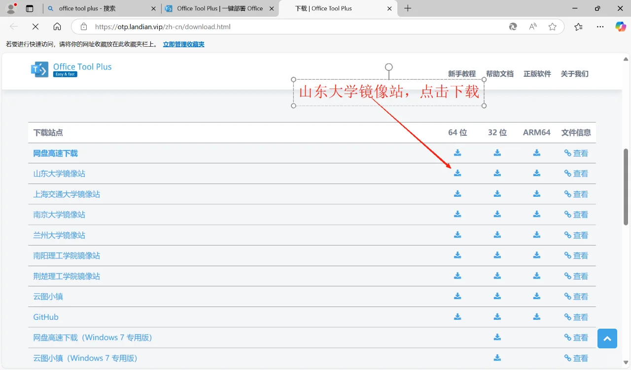The image size is (631, 370).
Task: Open the 上海交通大学镜像站 link
Action: 67,194
